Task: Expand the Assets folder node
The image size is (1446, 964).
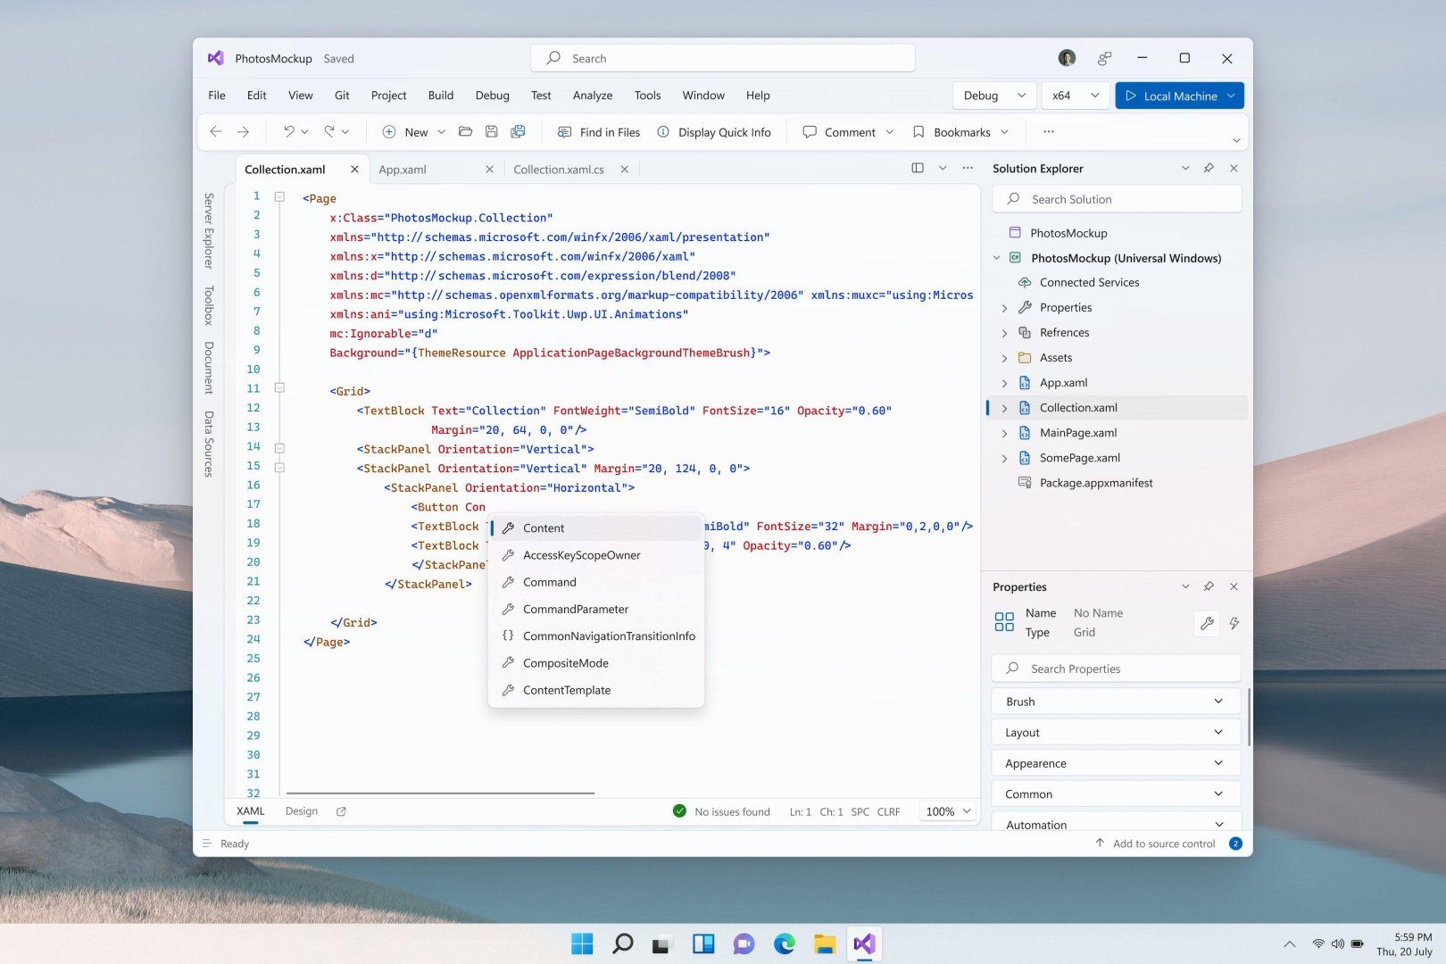Action: pyautogui.click(x=1004, y=358)
